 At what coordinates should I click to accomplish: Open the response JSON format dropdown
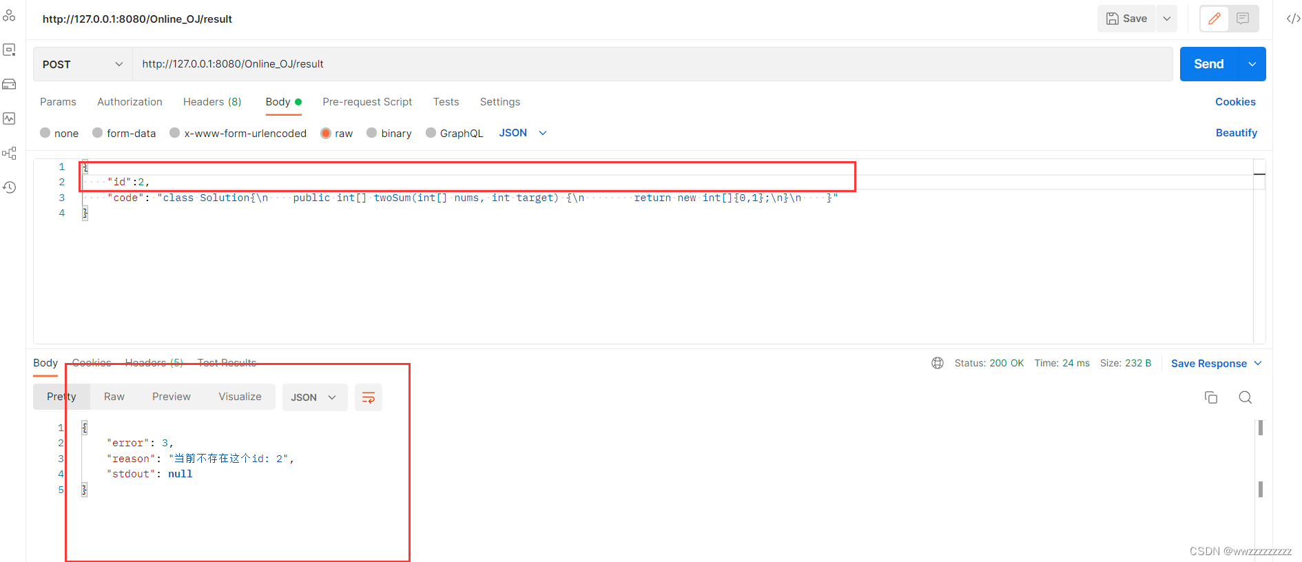coord(314,397)
